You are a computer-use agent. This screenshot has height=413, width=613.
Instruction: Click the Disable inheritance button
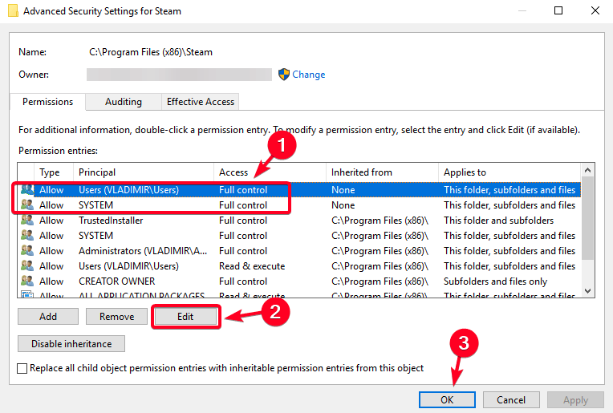click(71, 344)
